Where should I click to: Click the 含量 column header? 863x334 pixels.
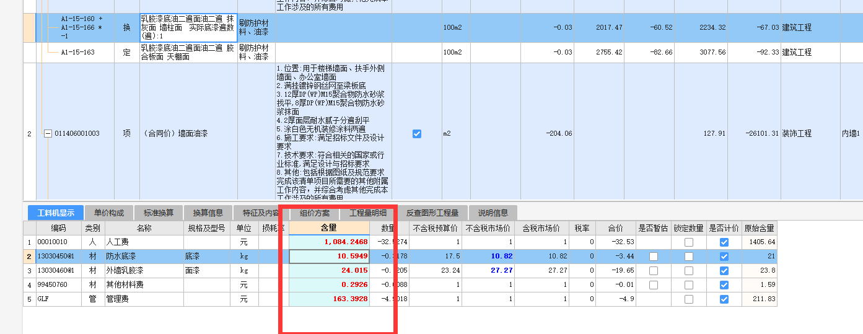tap(329, 227)
